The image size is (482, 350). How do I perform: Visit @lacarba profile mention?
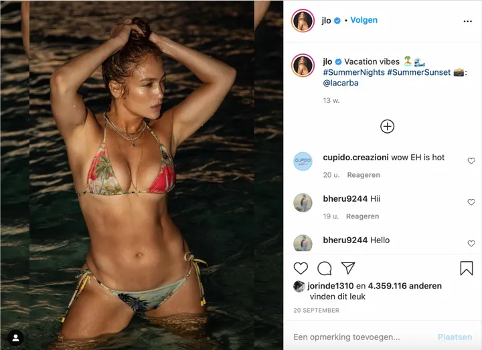(341, 83)
